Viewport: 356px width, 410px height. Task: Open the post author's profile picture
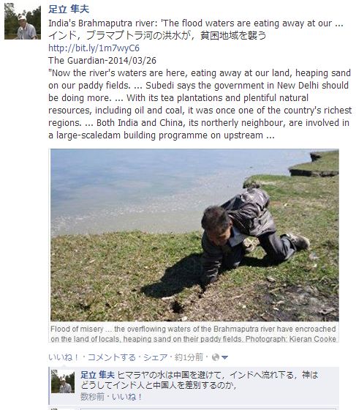tap(23, 21)
